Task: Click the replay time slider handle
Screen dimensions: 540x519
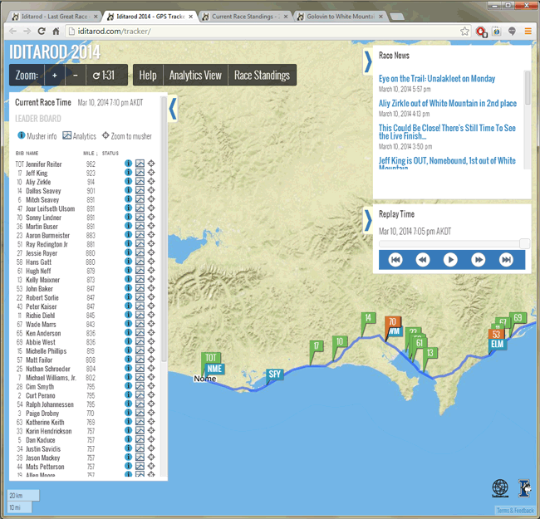Action: click(x=524, y=243)
